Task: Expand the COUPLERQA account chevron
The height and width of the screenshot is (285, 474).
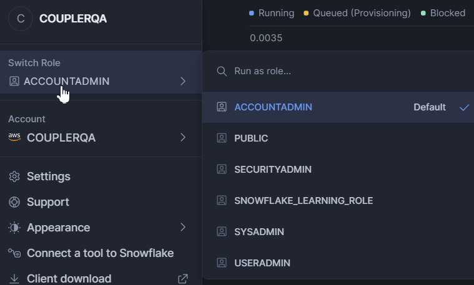Action: coord(183,137)
